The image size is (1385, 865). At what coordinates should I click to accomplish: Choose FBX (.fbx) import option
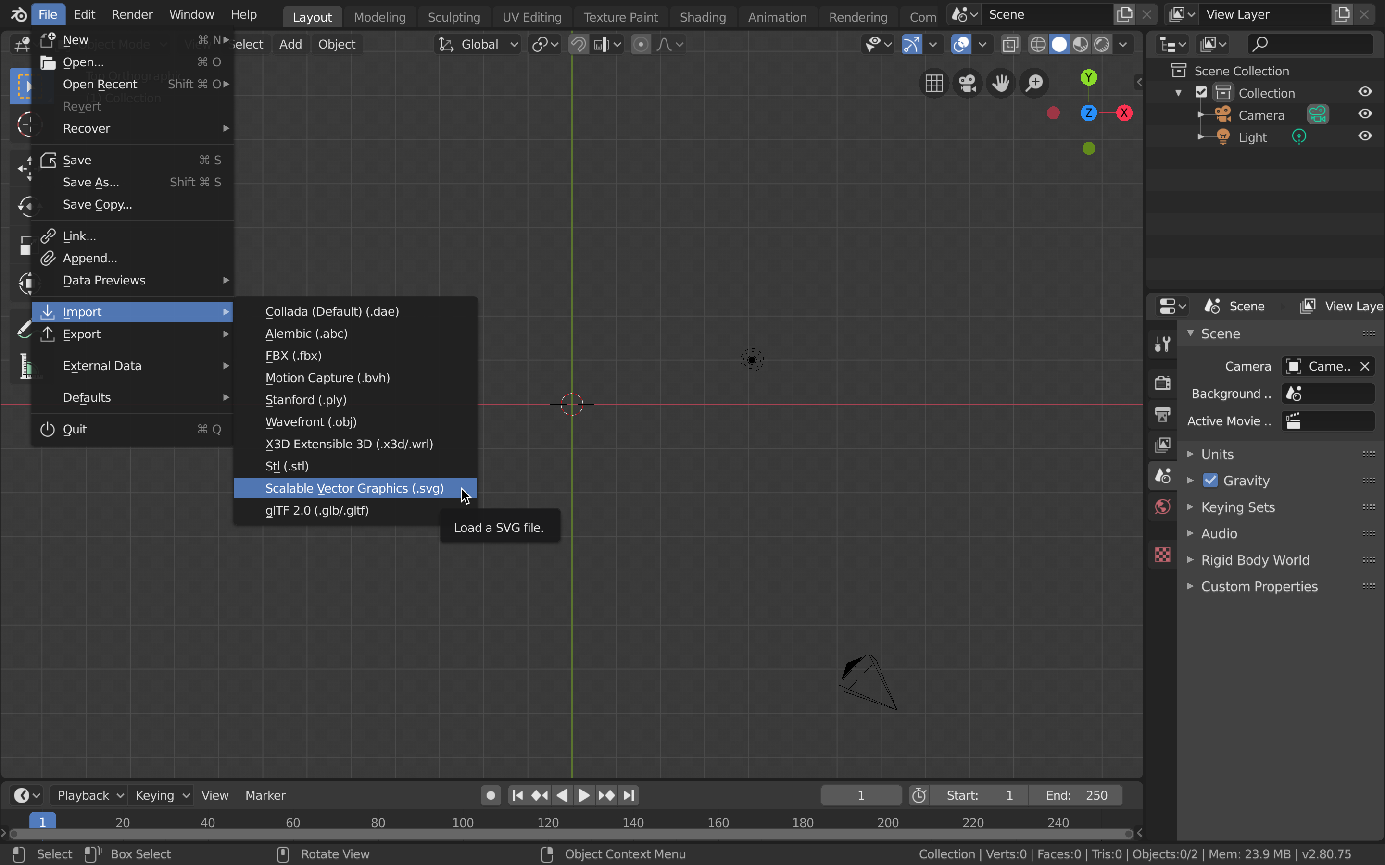click(x=355, y=355)
